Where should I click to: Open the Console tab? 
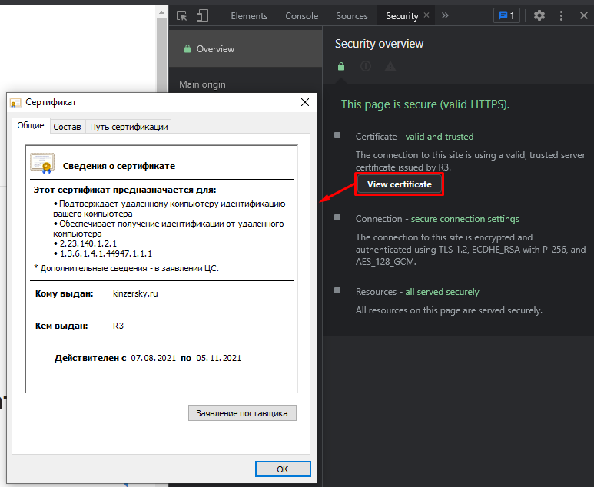[302, 15]
